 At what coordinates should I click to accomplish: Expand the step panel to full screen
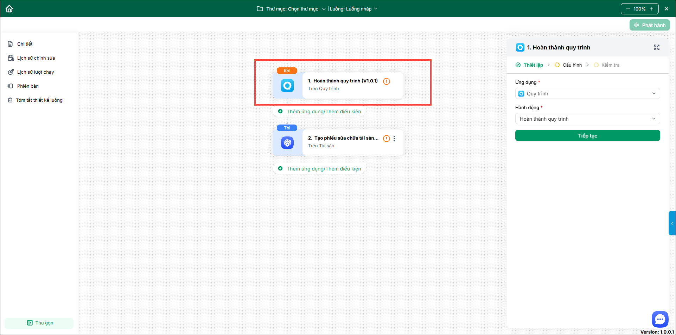[657, 47]
